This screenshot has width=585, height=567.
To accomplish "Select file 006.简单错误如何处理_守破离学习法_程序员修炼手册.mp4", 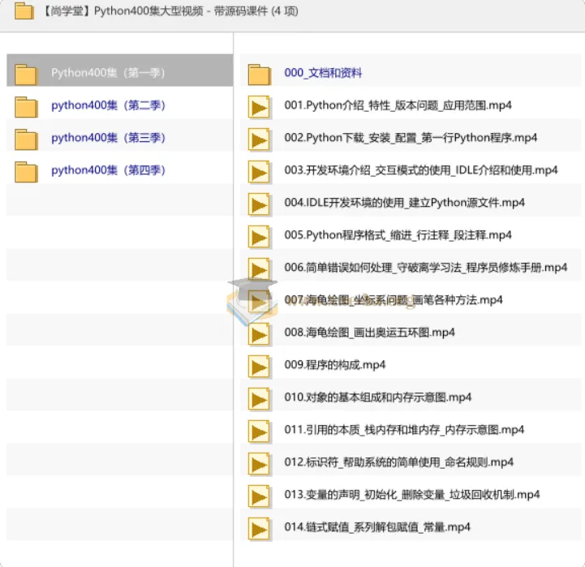I will (426, 268).
